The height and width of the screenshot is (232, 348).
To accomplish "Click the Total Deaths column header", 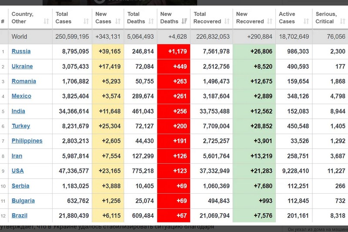I will (x=141, y=19).
